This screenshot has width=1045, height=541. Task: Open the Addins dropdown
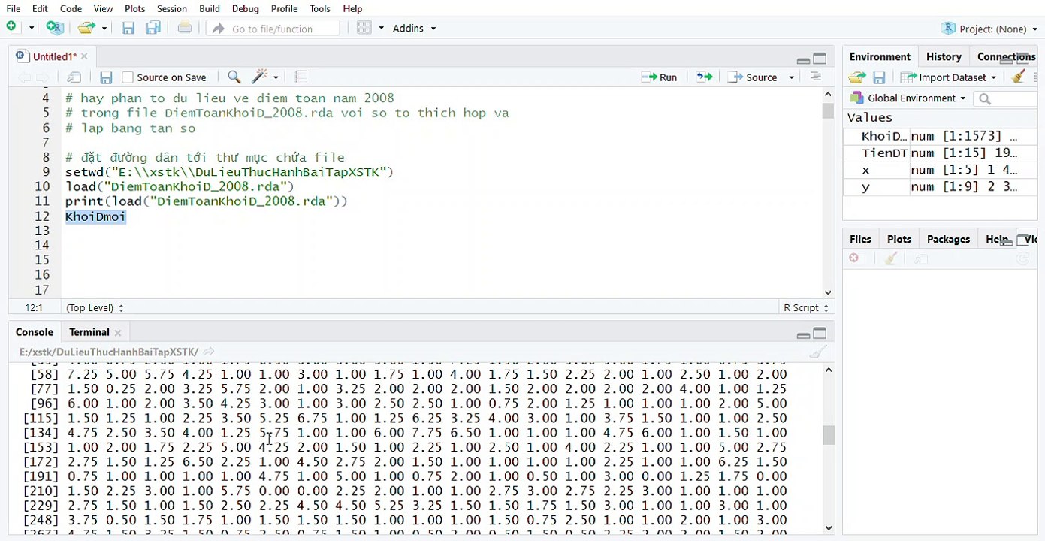(x=414, y=29)
